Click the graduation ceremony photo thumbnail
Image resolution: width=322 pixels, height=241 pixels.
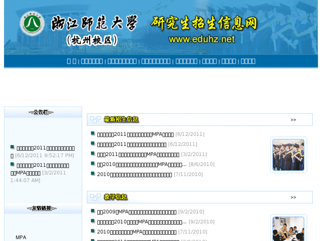[288, 155]
